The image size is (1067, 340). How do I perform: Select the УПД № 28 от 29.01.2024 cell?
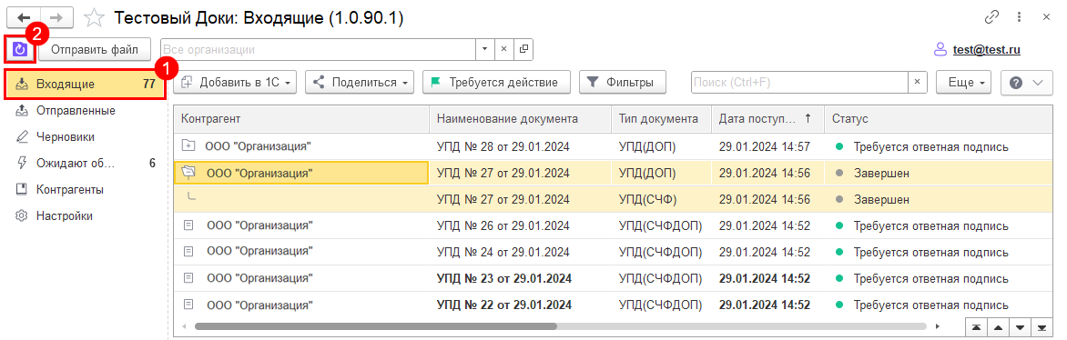coord(520,146)
